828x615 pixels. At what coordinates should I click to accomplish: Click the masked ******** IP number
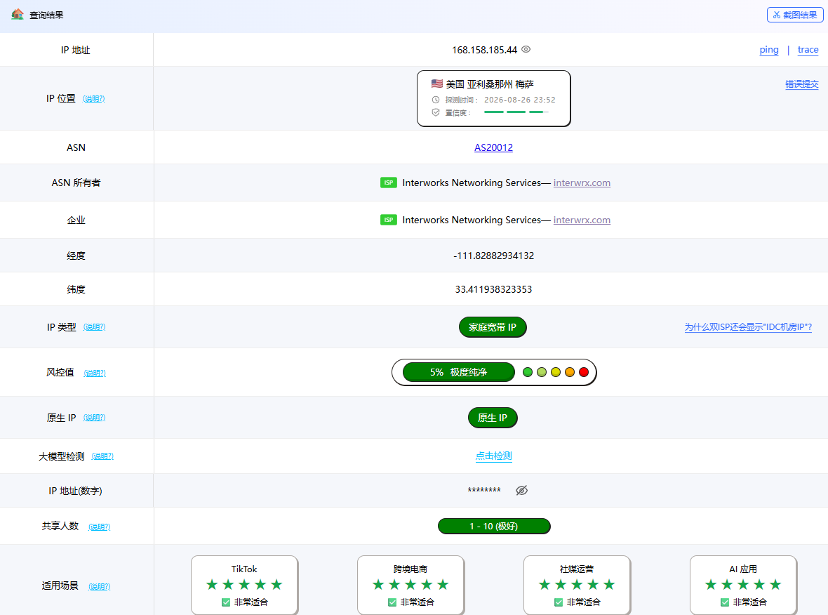pyautogui.click(x=484, y=491)
